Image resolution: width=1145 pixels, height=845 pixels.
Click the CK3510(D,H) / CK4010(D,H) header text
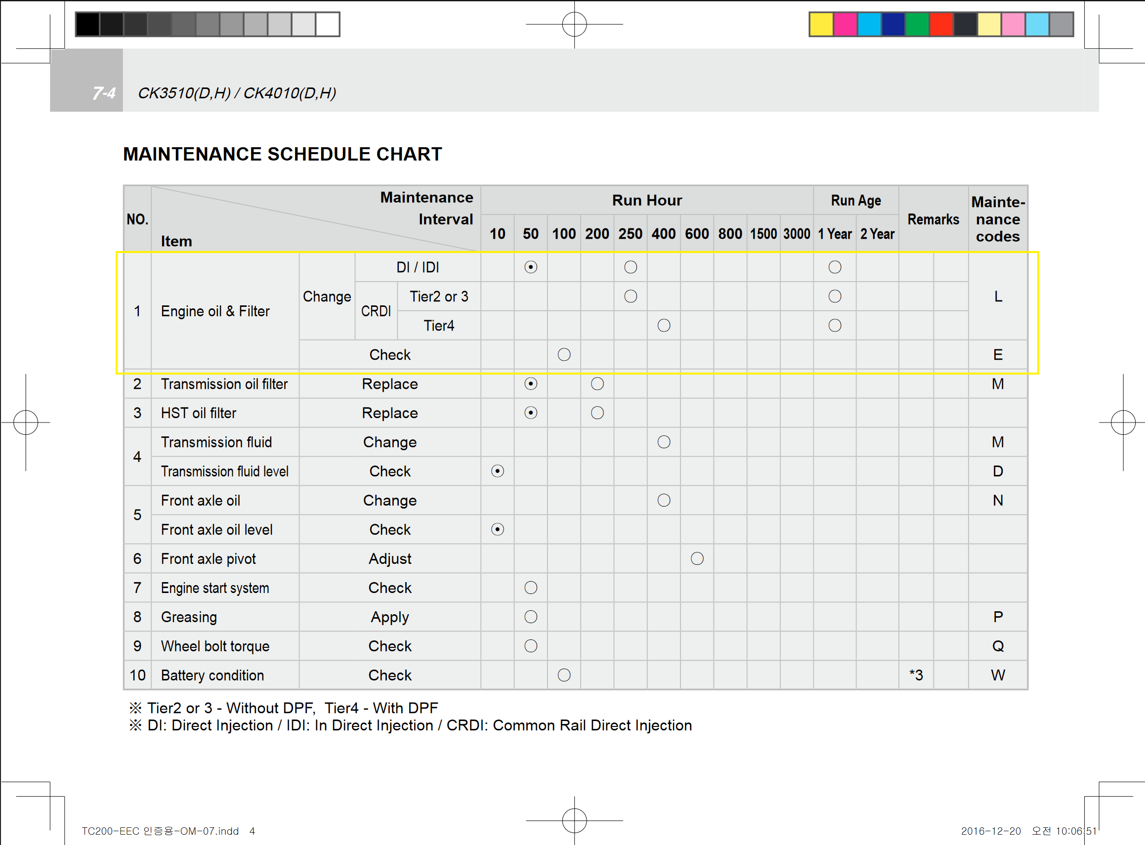pyautogui.click(x=237, y=93)
